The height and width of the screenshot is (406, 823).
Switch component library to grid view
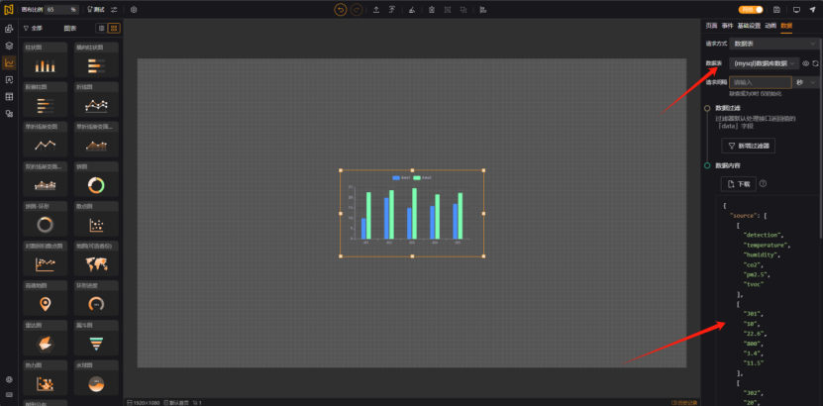point(114,29)
